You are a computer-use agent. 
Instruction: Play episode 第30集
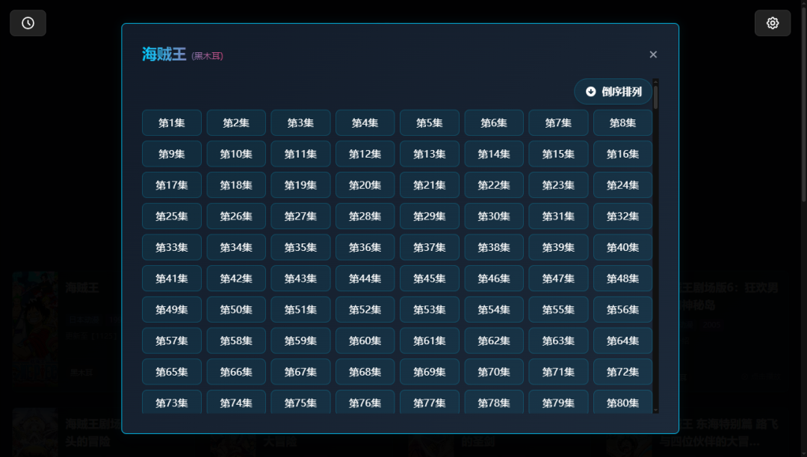494,216
